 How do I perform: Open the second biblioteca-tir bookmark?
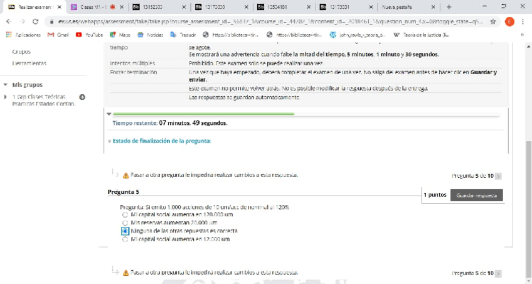294,35
